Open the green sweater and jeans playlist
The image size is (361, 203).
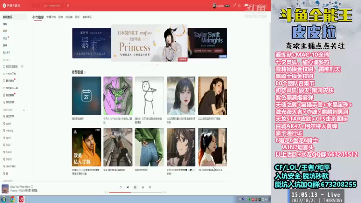pyautogui.click(x=149, y=148)
